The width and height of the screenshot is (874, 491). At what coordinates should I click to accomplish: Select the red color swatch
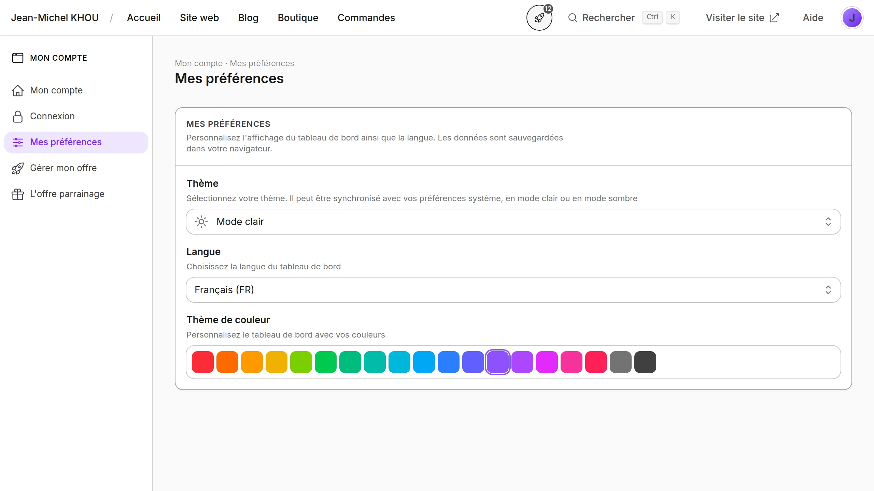pyautogui.click(x=203, y=362)
